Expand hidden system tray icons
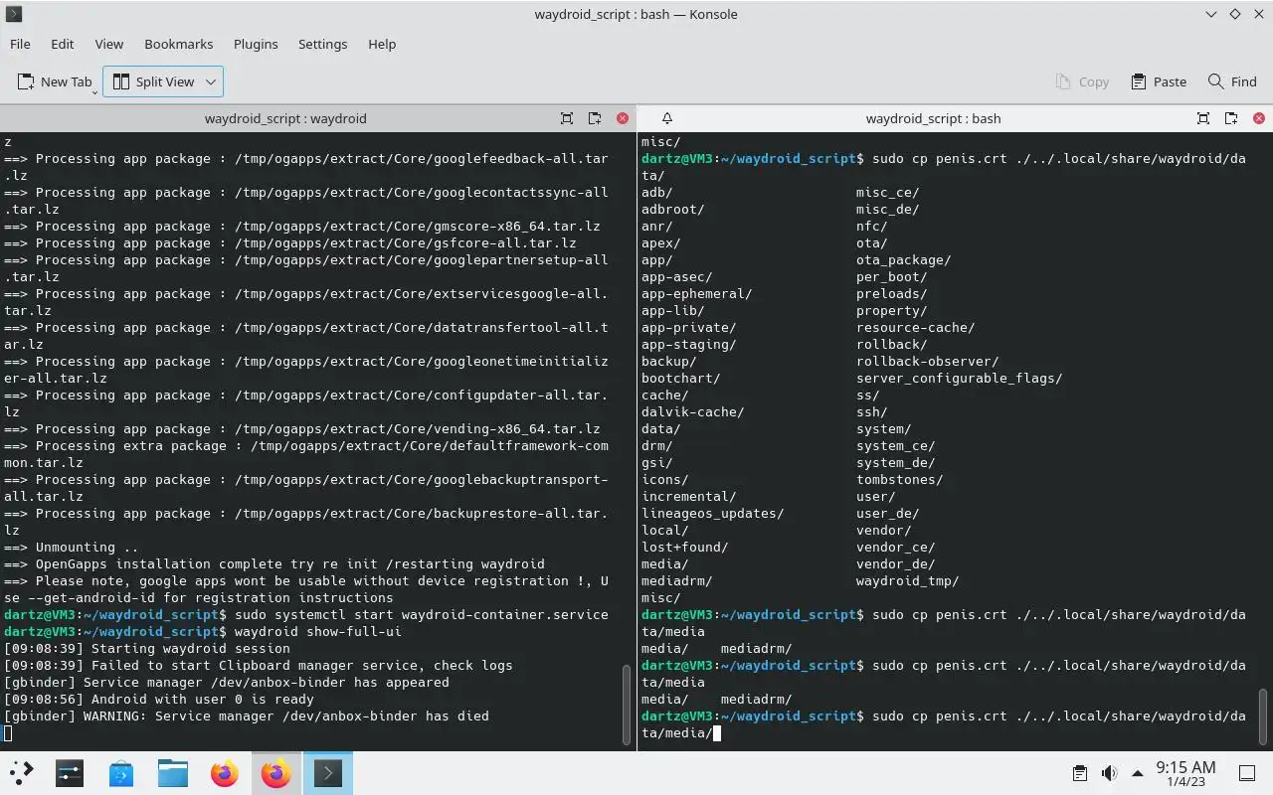This screenshot has width=1273, height=795. pos(1138,773)
